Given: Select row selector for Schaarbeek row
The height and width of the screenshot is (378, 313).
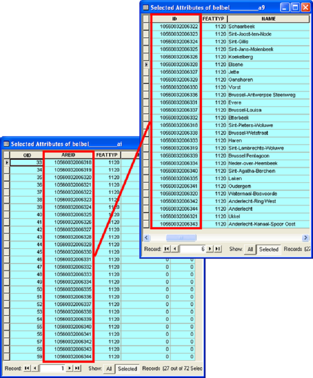Looking at the screenshot, I should (146, 27).
